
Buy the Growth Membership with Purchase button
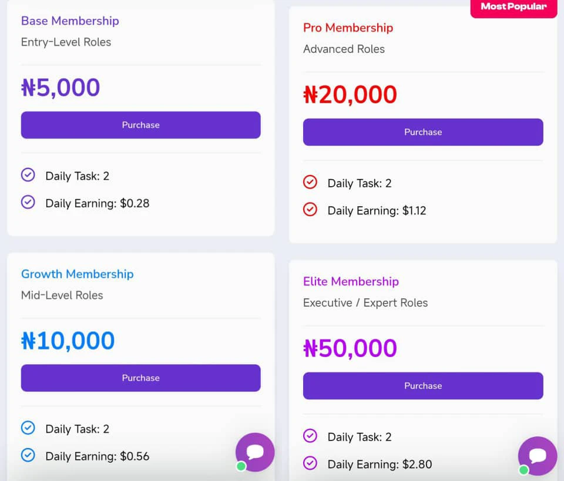point(140,378)
